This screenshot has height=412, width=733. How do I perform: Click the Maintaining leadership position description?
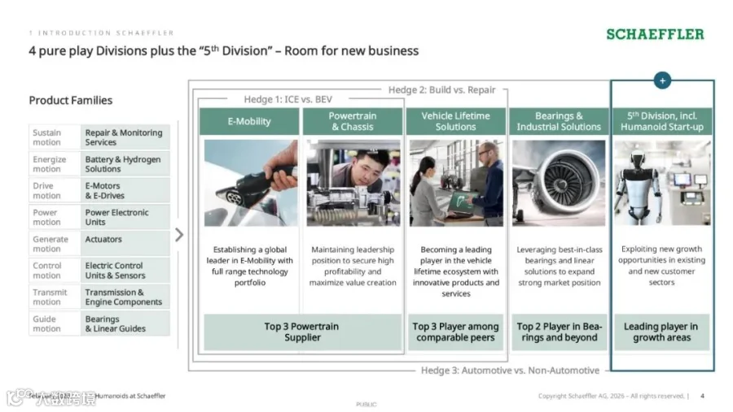[x=353, y=266]
